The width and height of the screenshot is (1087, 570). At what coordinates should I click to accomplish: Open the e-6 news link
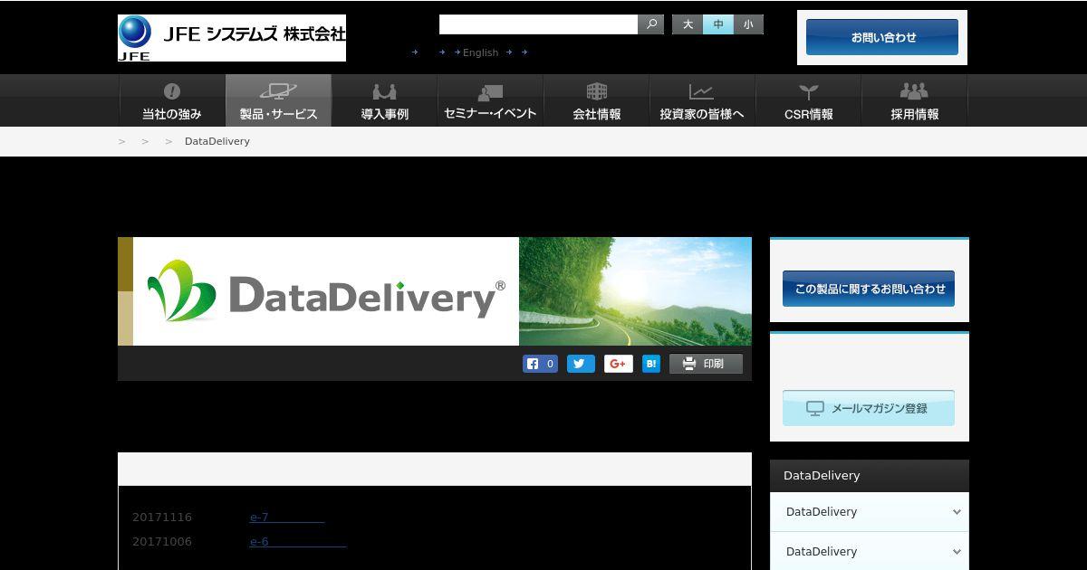pos(298,542)
